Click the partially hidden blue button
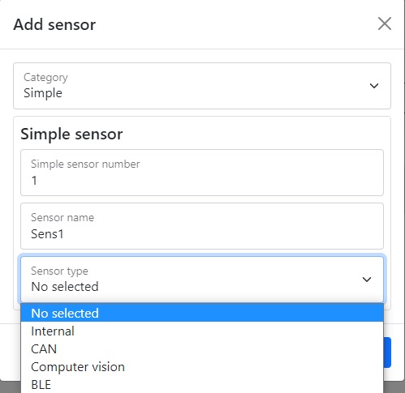The image size is (405, 393). (387, 352)
